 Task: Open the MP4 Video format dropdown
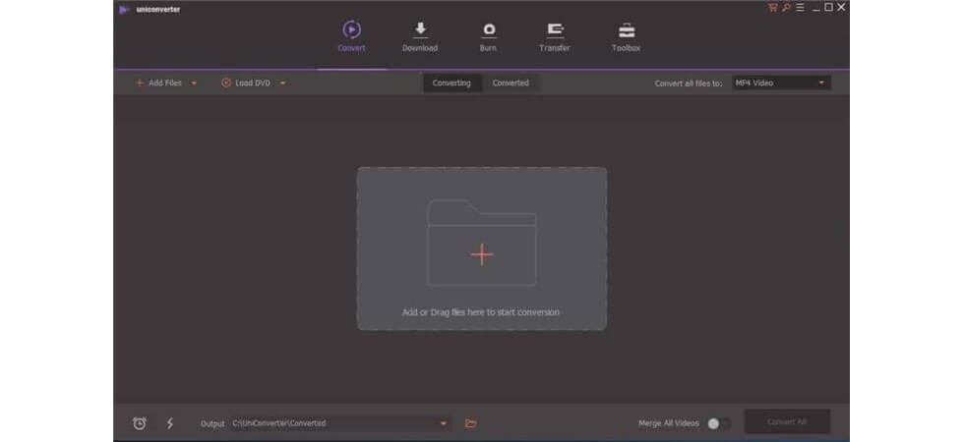(781, 83)
